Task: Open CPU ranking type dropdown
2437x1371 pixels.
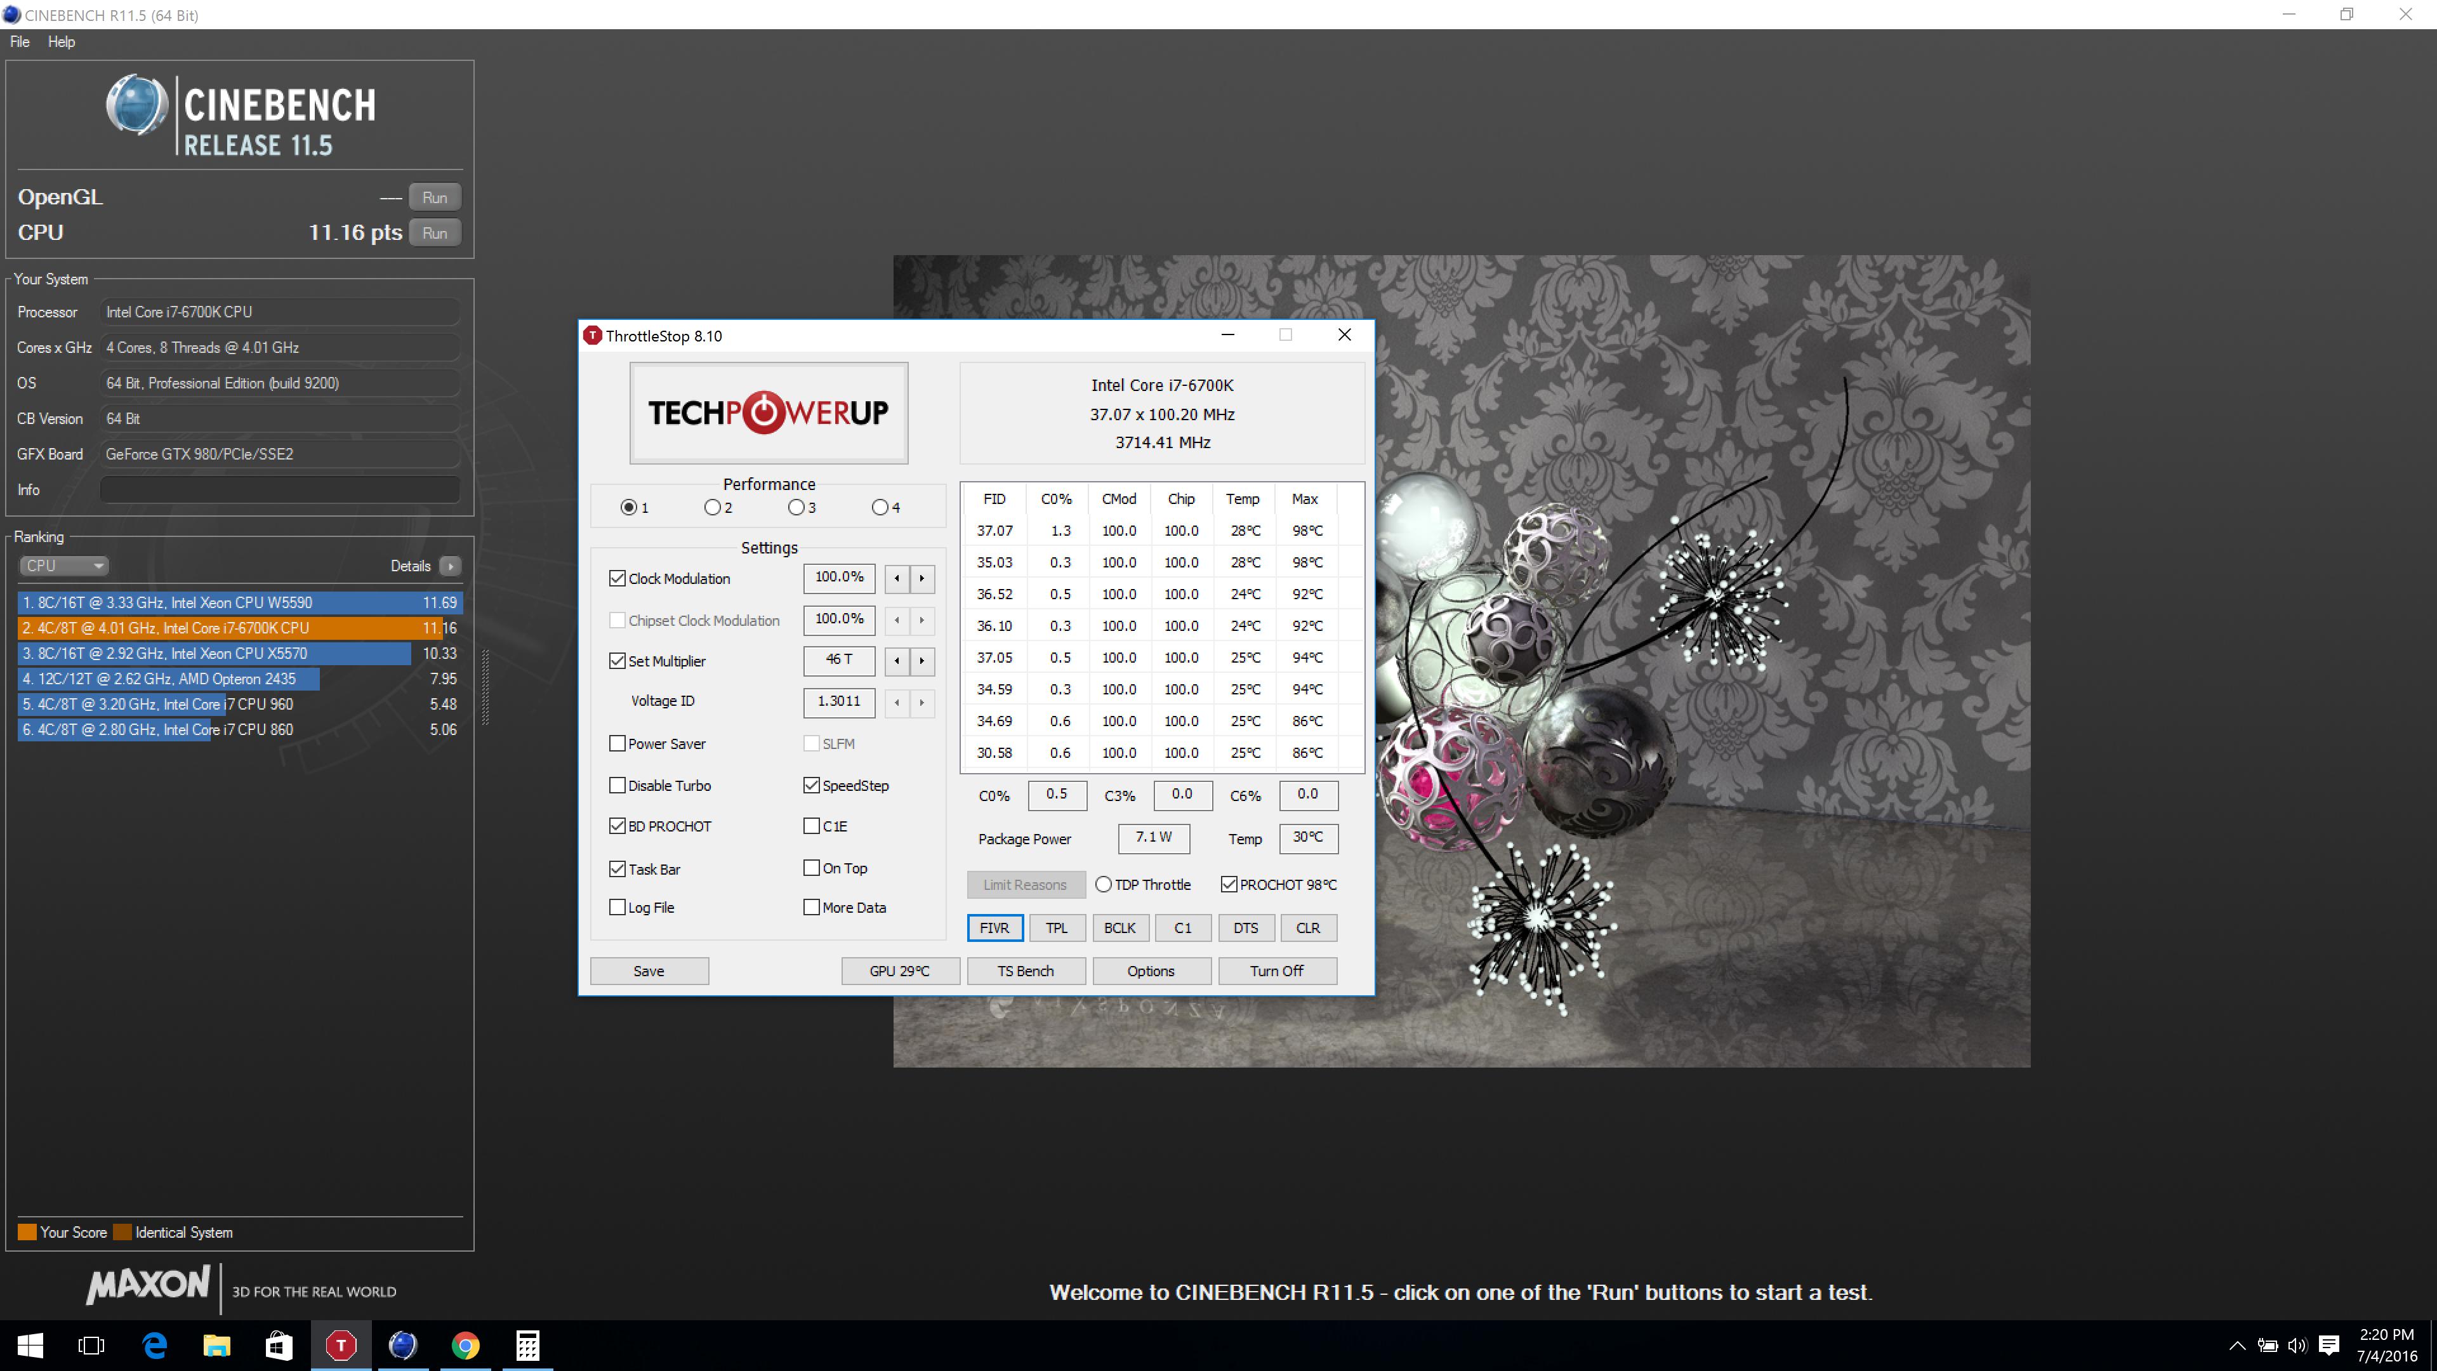Action: click(x=63, y=566)
